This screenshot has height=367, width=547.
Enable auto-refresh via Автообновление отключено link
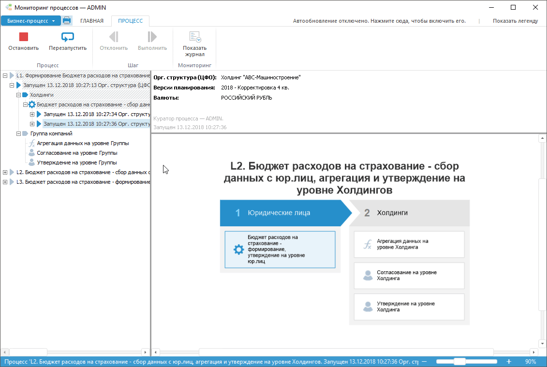(379, 21)
